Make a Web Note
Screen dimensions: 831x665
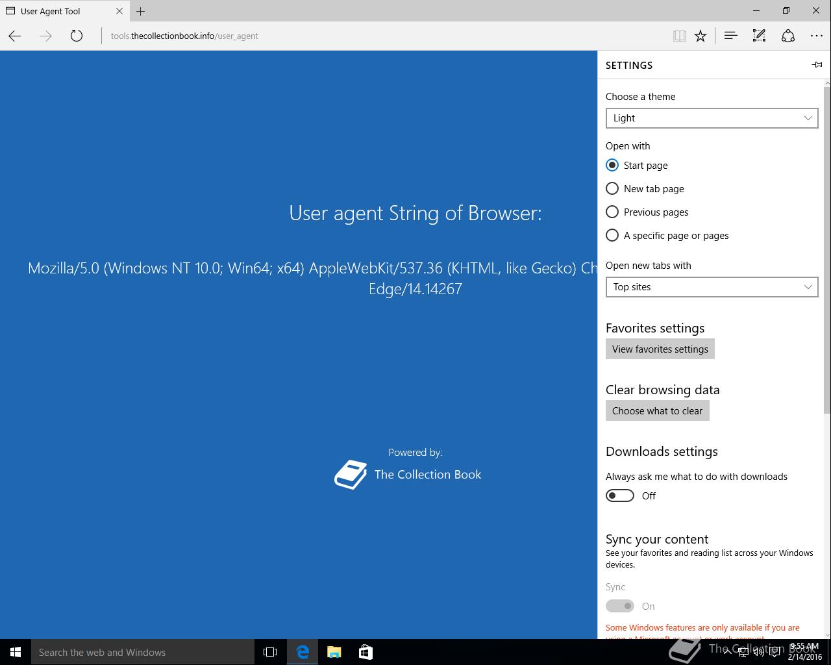[759, 36]
